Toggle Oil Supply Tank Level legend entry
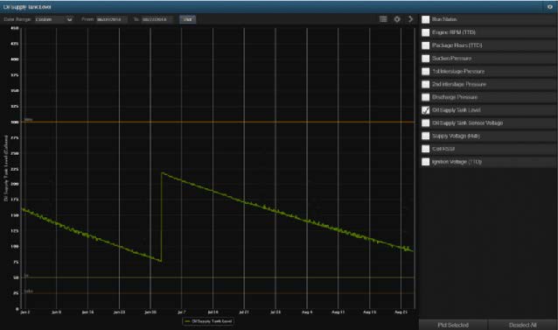This screenshot has width=558, height=330. click(x=208, y=321)
